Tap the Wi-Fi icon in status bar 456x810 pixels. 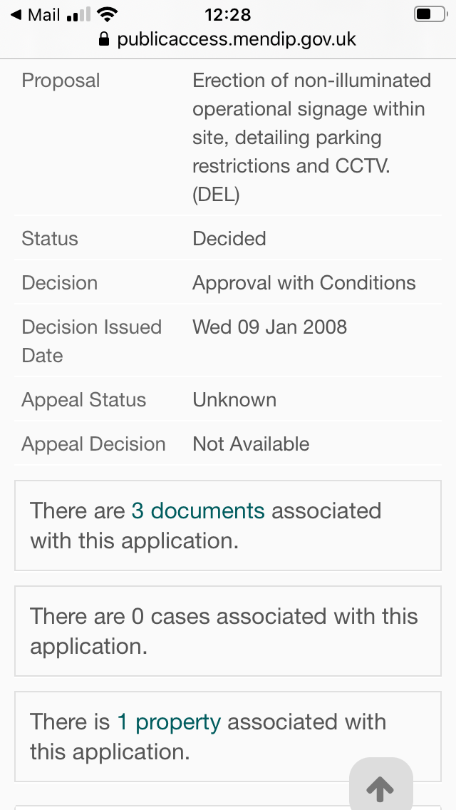[x=108, y=14]
